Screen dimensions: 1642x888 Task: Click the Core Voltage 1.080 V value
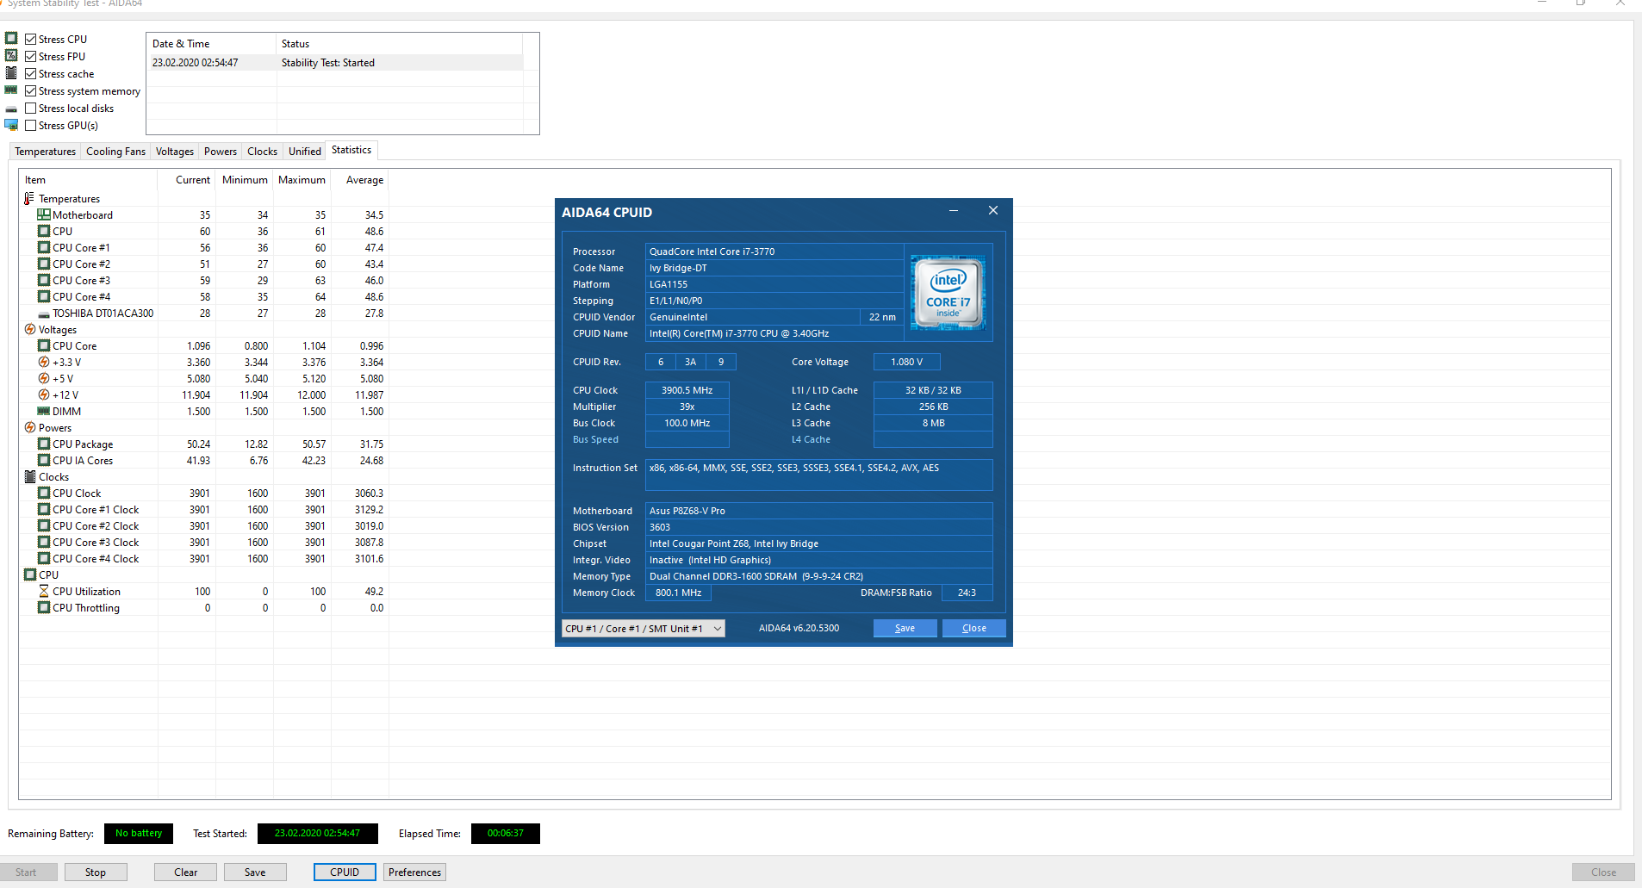(906, 362)
